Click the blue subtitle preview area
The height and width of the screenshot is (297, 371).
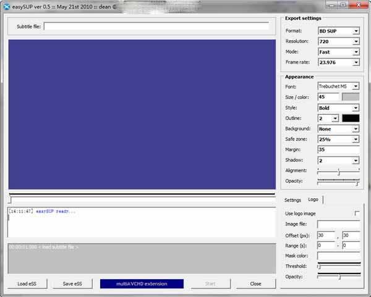(142, 114)
